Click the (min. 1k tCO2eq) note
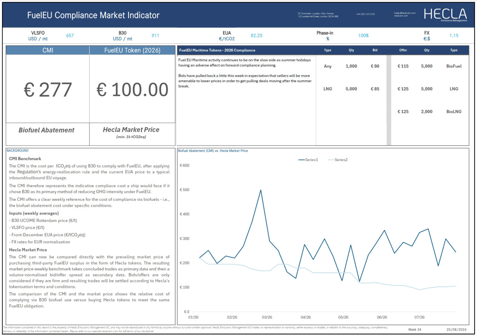This screenshot has height=336, width=477. click(x=131, y=137)
